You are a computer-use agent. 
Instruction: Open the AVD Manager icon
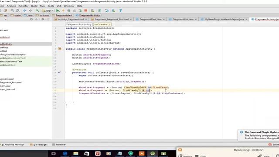(x=92, y=10)
